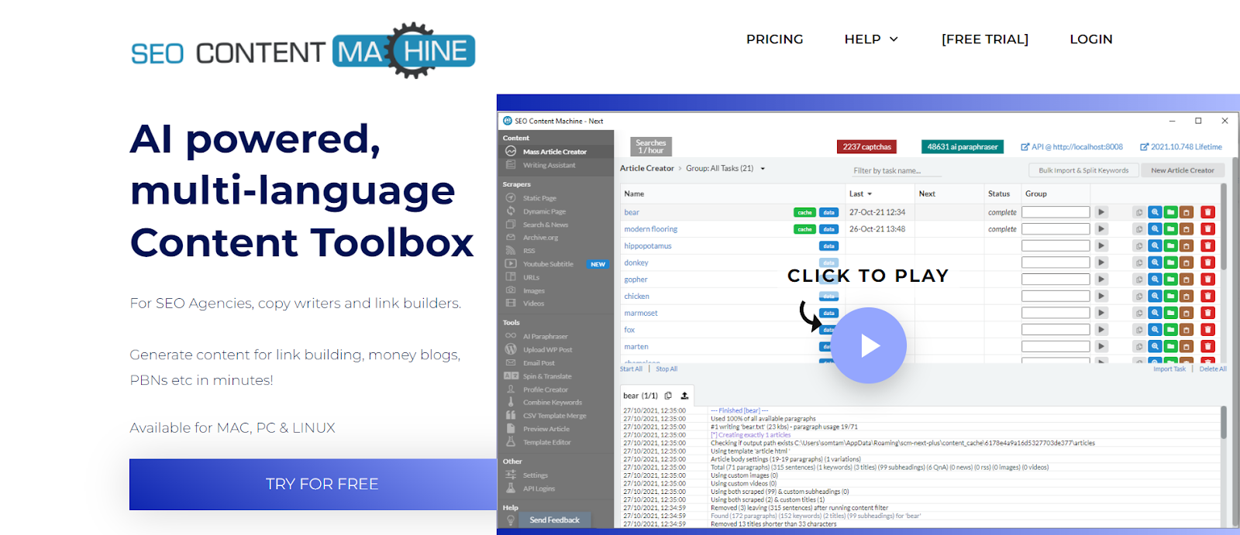Click the upload icon next to bear (1/1)
The width and height of the screenshot is (1240, 535).
point(684,396)
